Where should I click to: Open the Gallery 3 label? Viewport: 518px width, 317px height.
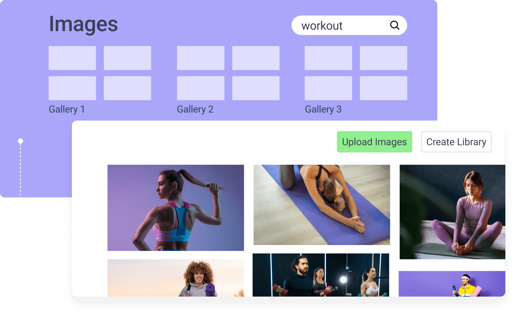tap(323, 109)
